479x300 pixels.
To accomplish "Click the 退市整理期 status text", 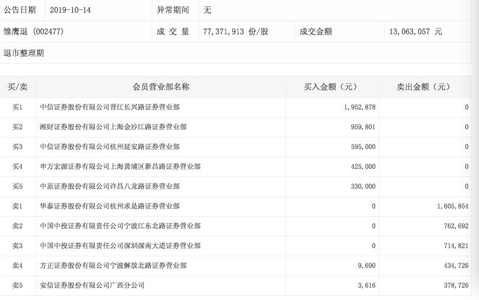I will 23,53.
